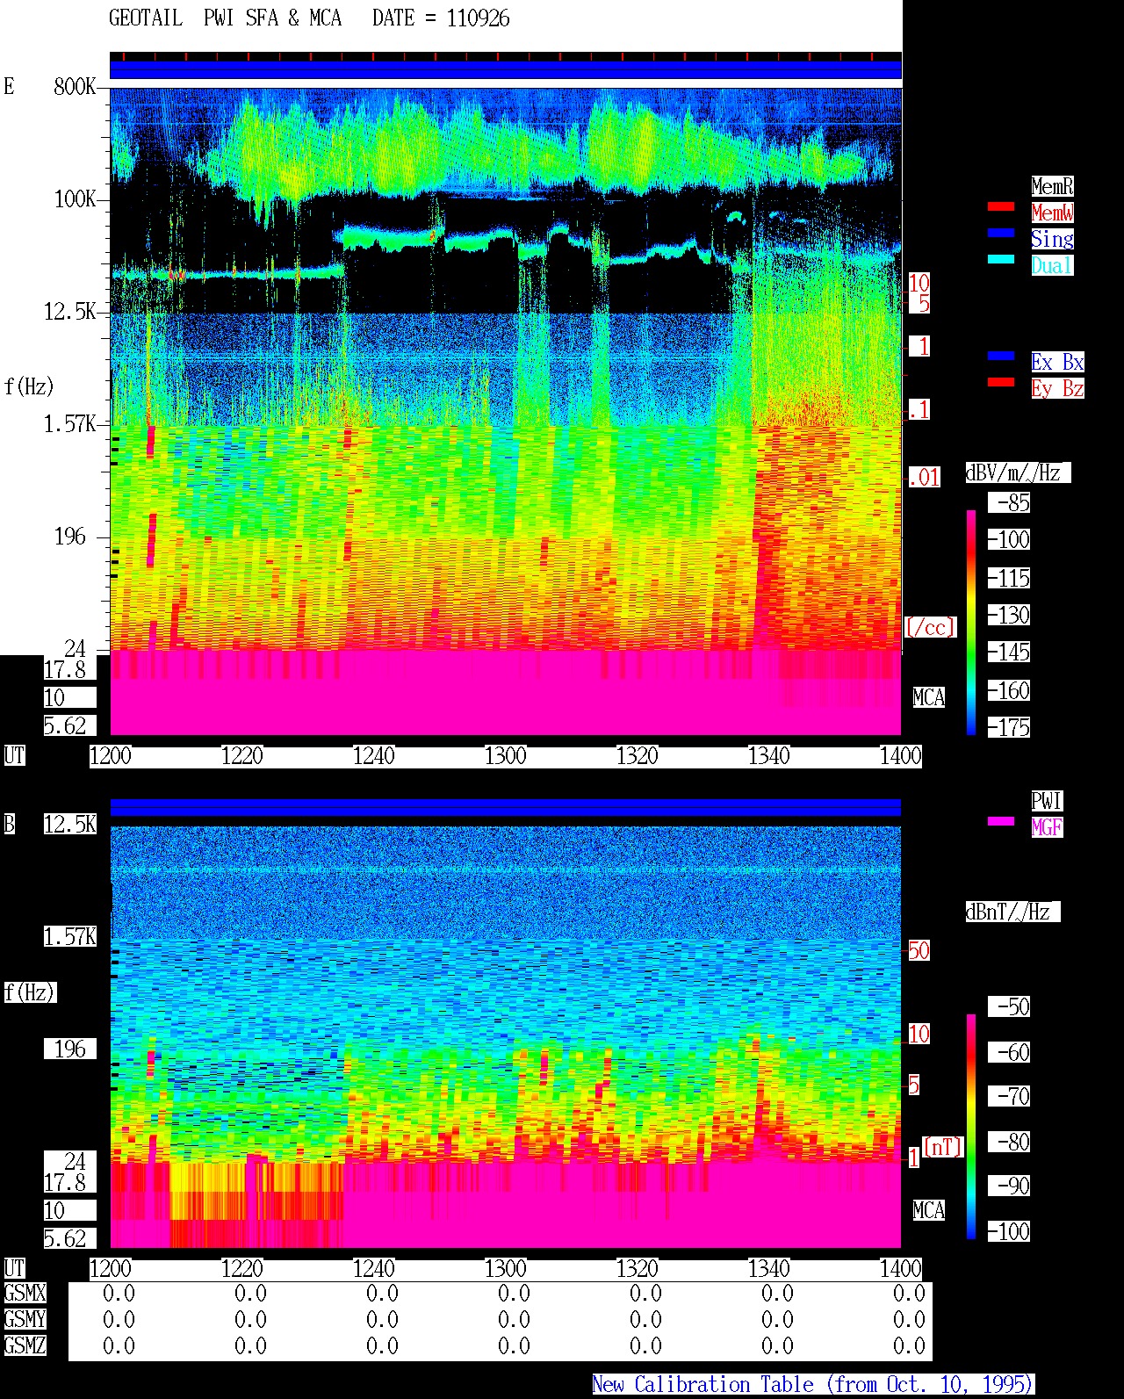This screenshot has width=1124, height=1399.
Task: Click the GEOTAIL PWI SFA & MCA title
Action: pyautogui.click(x=226, y=18)
